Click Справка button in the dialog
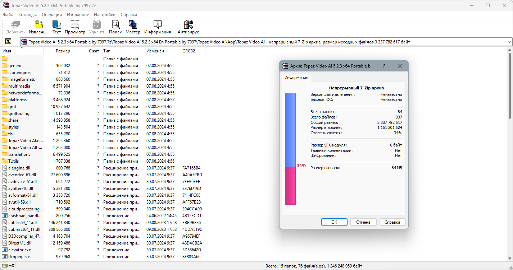The image size is (513, 270). [x=392, y=222]
